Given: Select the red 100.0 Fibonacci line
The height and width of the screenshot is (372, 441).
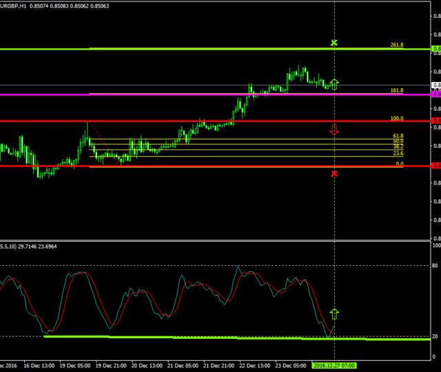Looking at the screenshot, I should (x=207, y=121).
